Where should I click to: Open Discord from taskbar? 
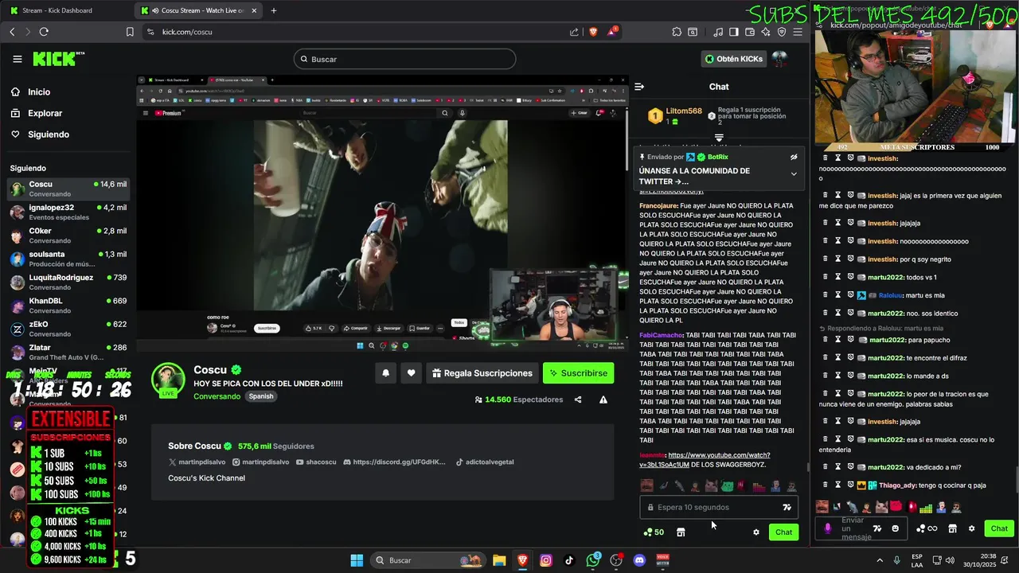coord(639,560)
